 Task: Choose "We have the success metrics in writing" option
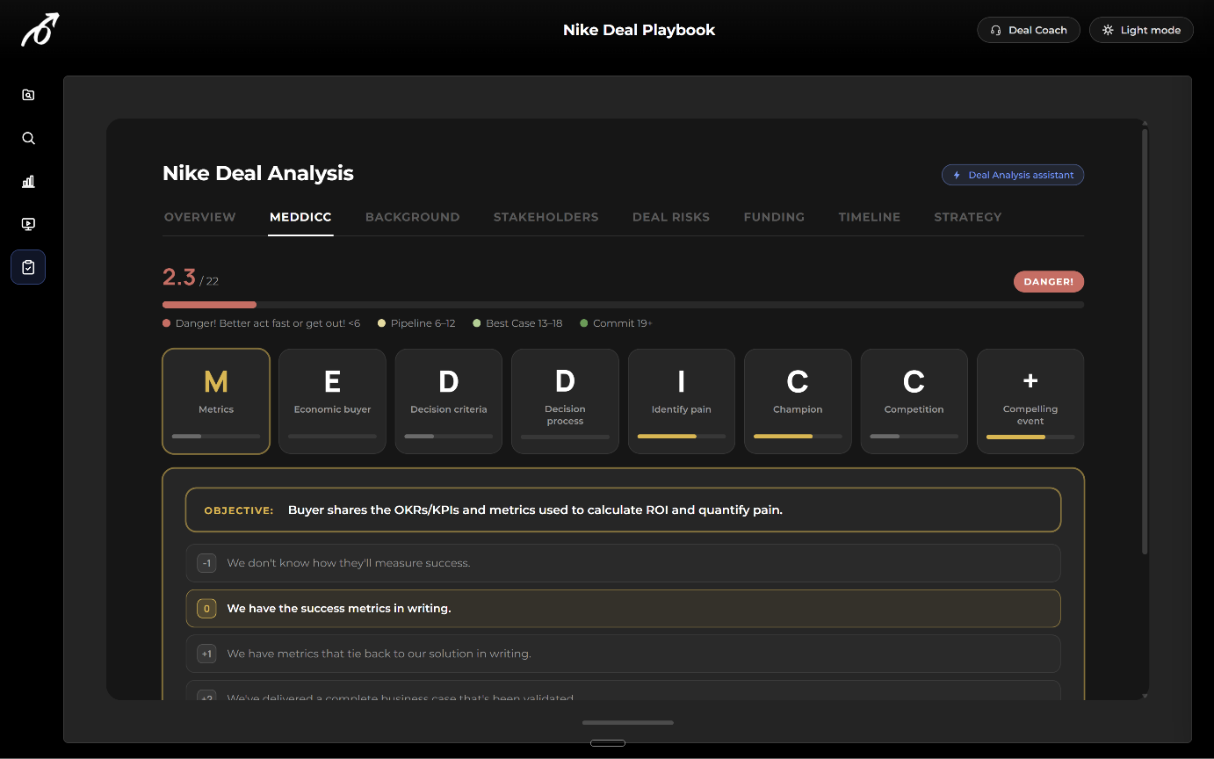[x=623, y=608]
